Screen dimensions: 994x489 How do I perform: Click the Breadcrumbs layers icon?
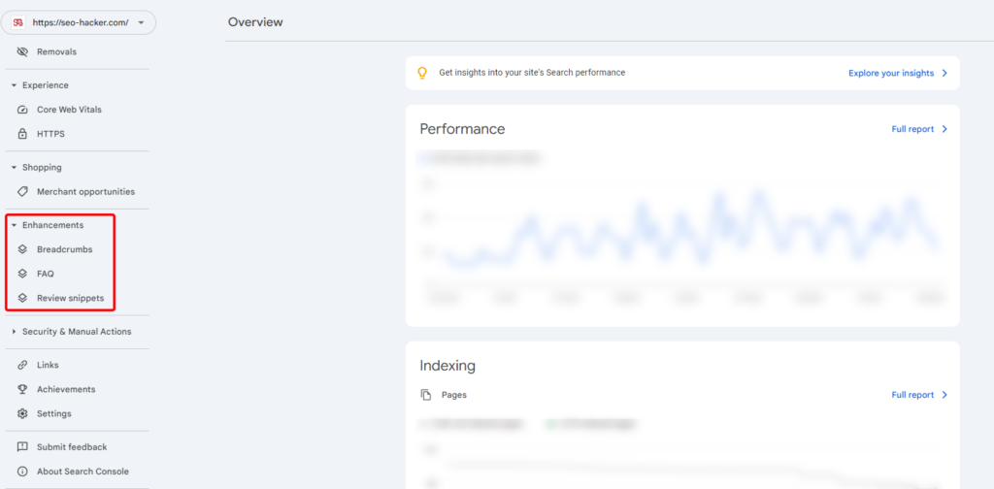tap(22, 249)
